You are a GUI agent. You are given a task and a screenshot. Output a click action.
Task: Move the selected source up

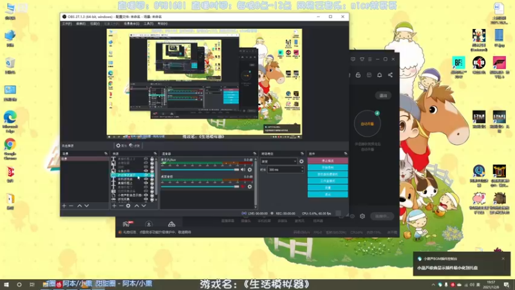point(136,206)
